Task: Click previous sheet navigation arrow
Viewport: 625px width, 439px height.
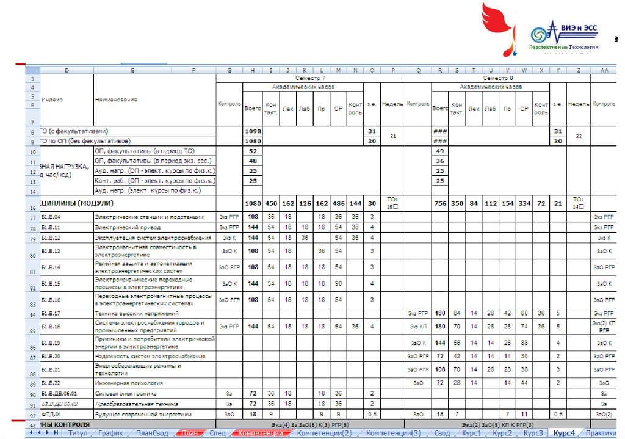Action: (x=39, y=433)
